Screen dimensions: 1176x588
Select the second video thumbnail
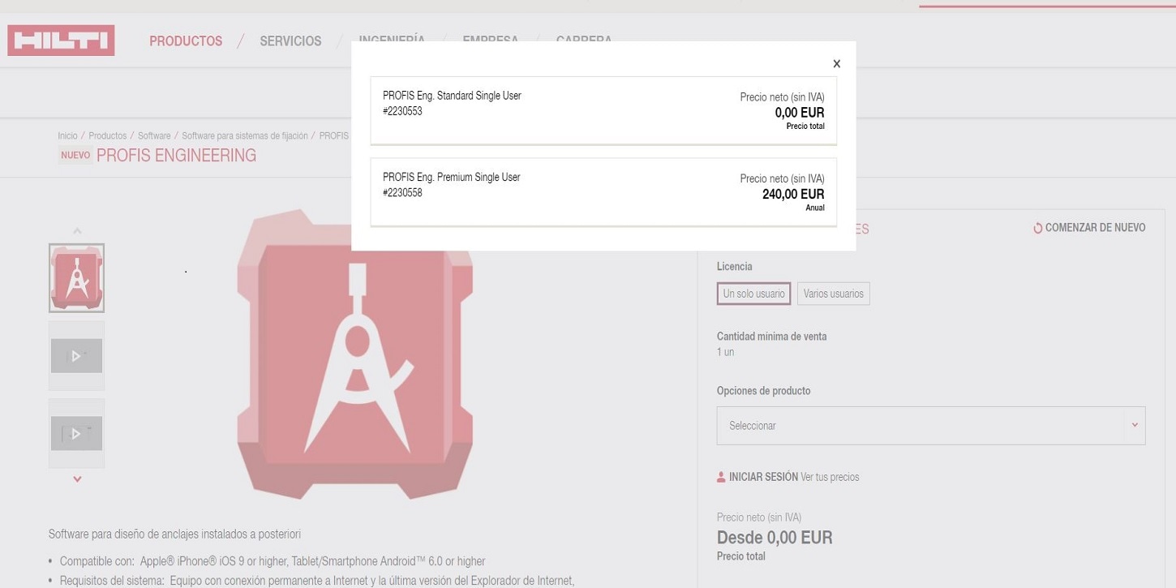coord(76,433)
